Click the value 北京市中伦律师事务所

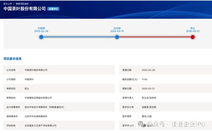coord(36,116)
